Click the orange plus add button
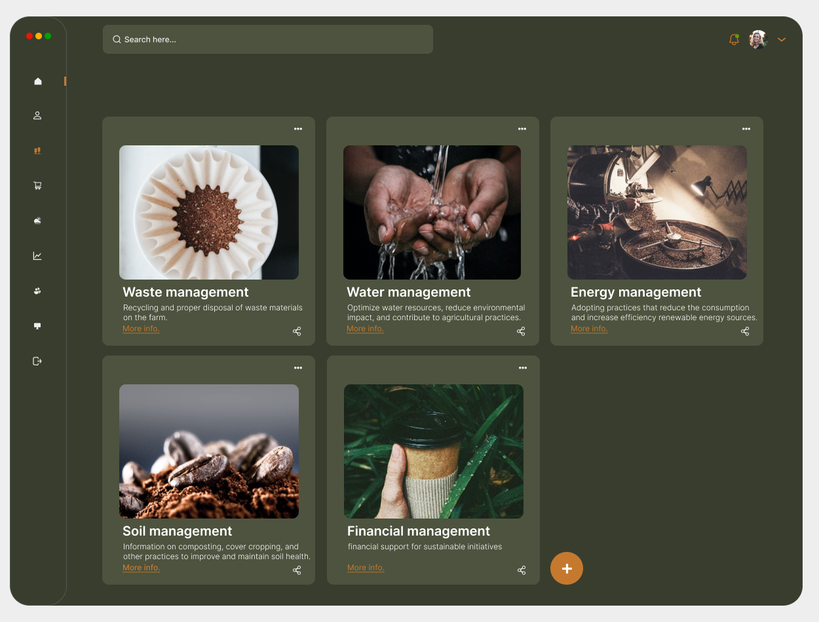 567,568
